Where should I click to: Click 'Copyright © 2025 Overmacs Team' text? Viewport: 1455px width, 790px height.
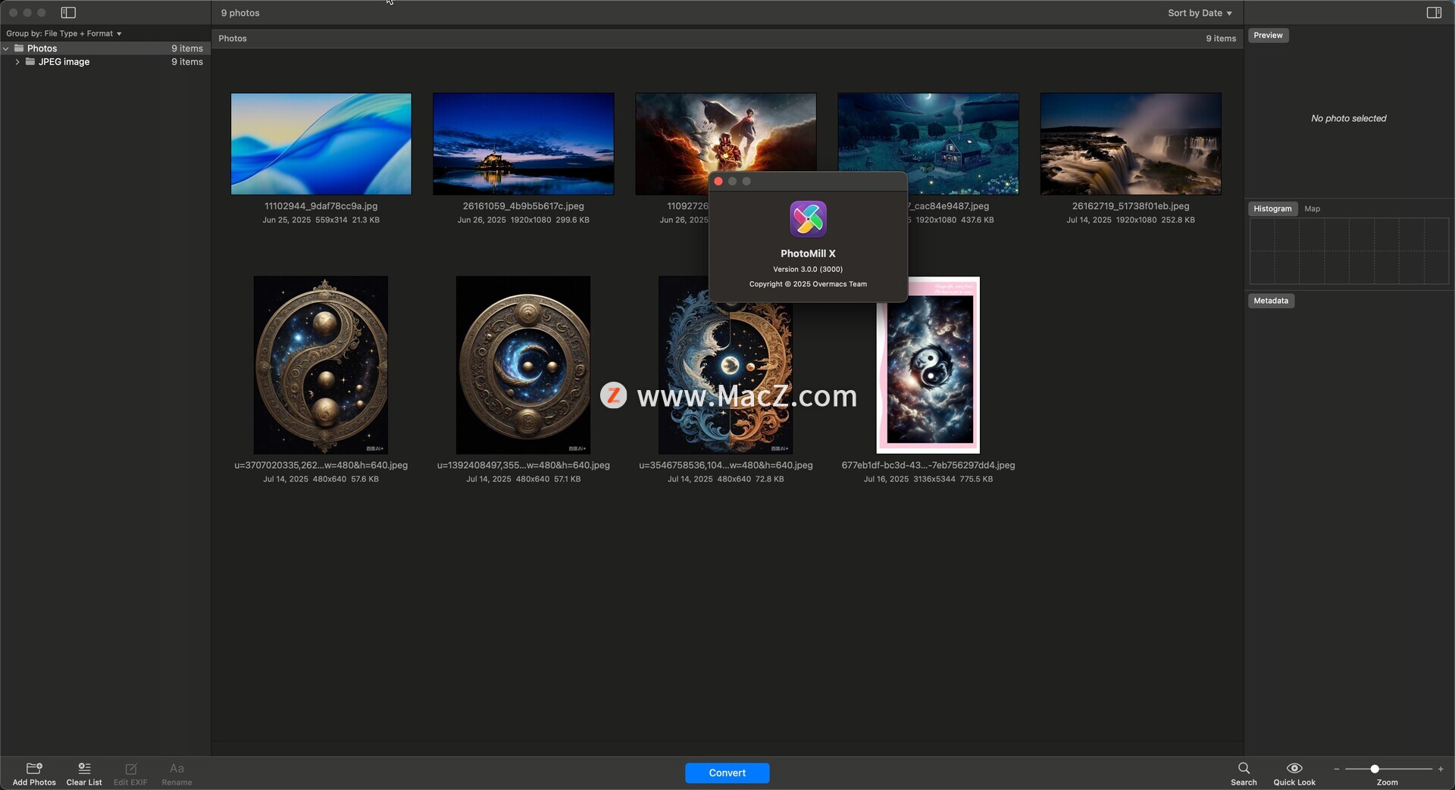click(808, 284)
